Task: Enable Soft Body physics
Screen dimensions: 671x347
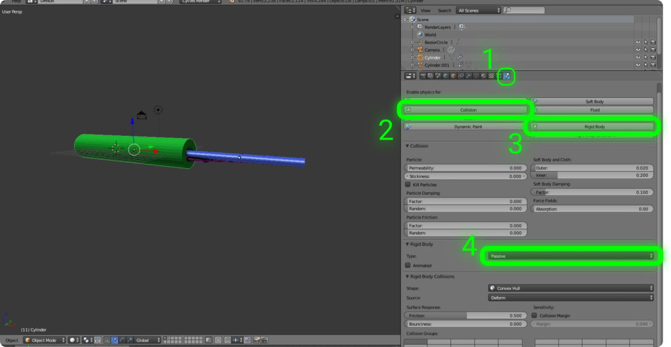Action: coord(592,101)
